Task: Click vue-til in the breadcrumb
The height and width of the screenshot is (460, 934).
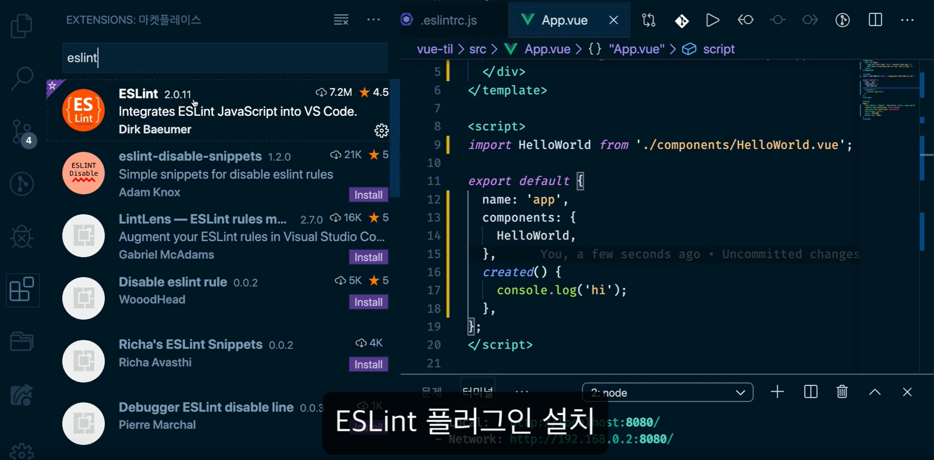Action: click(435, 49)
